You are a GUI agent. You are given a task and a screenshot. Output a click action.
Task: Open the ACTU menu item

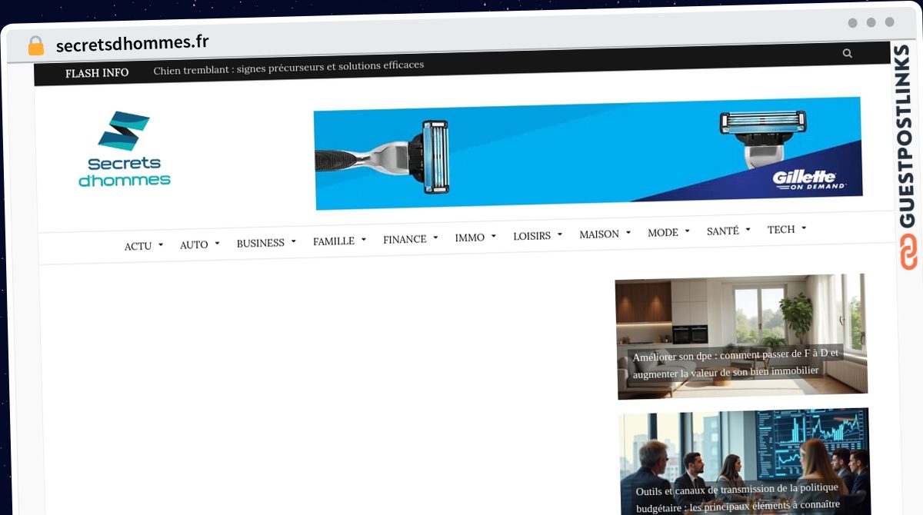click(138, 246)
